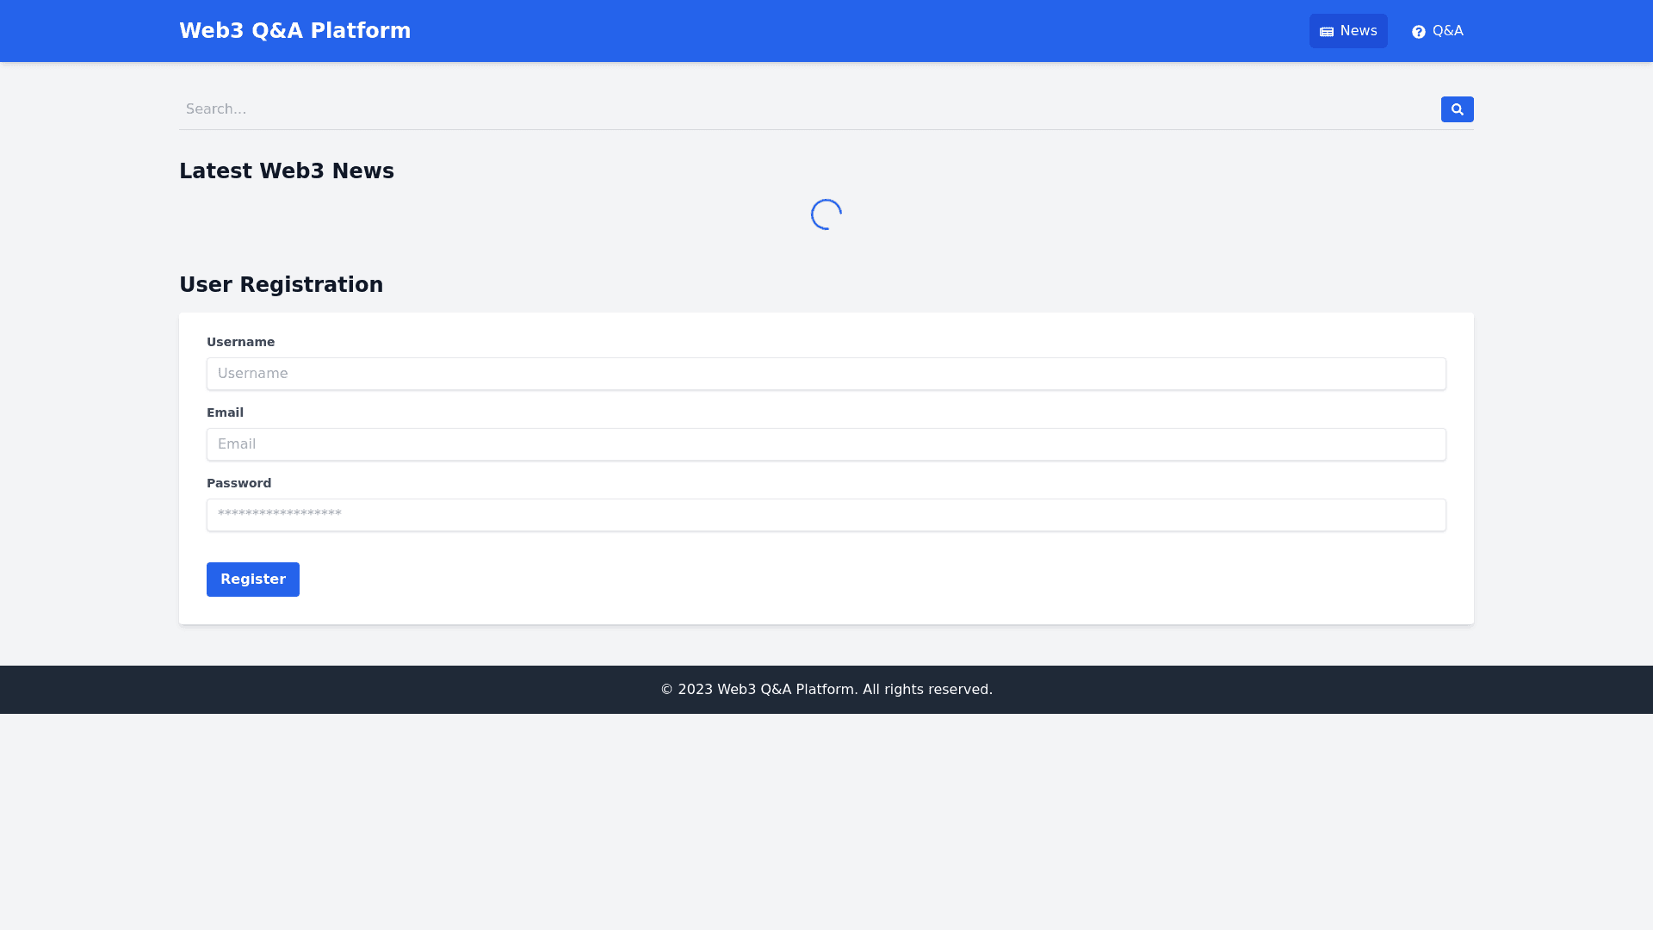The image size is (1653, 930).
Task: Focus the Password input box
Action: point(826,515)
